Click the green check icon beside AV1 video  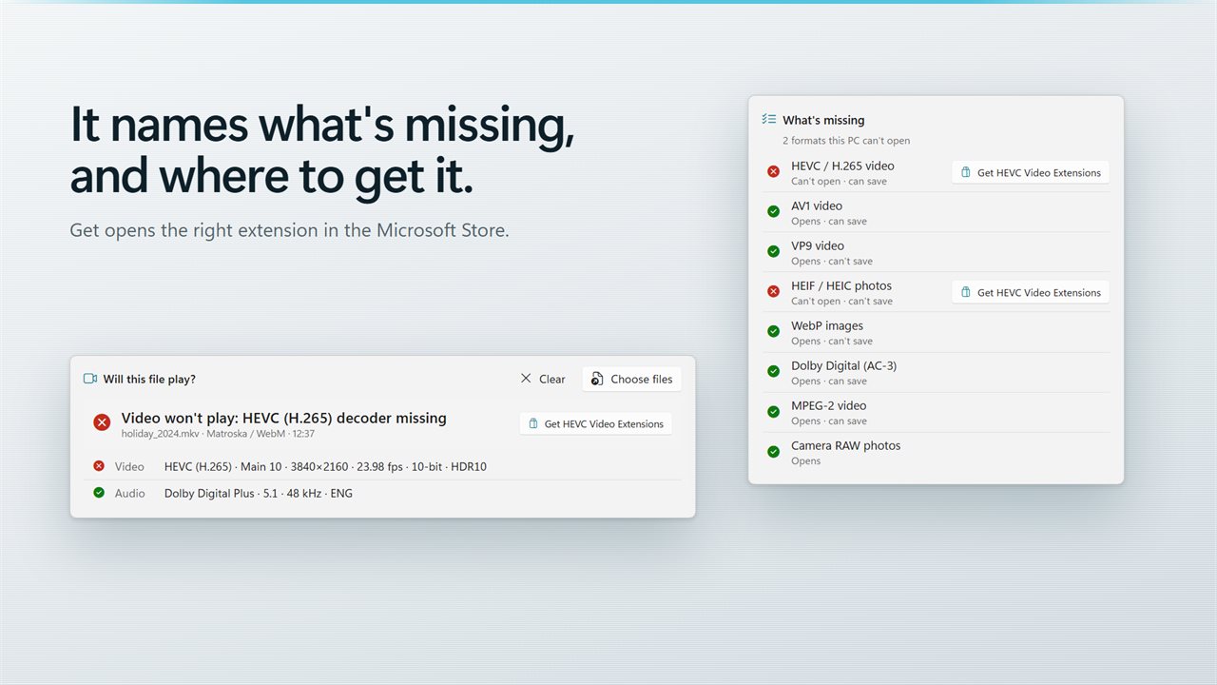(x=774, y=212)
